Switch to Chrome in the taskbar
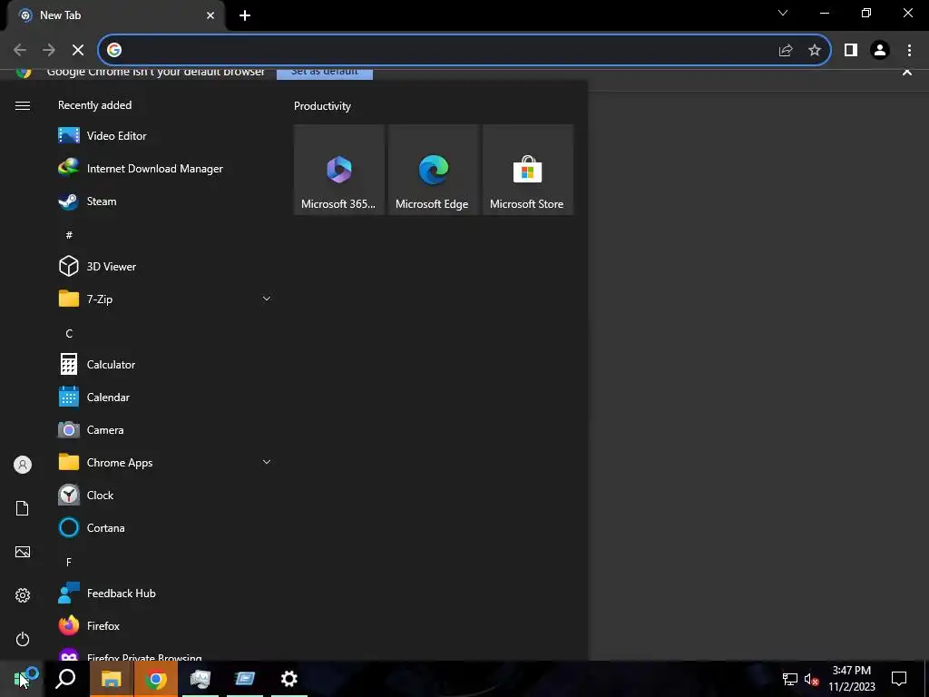This screenshot has width=929, height=697. pos(155,679)
